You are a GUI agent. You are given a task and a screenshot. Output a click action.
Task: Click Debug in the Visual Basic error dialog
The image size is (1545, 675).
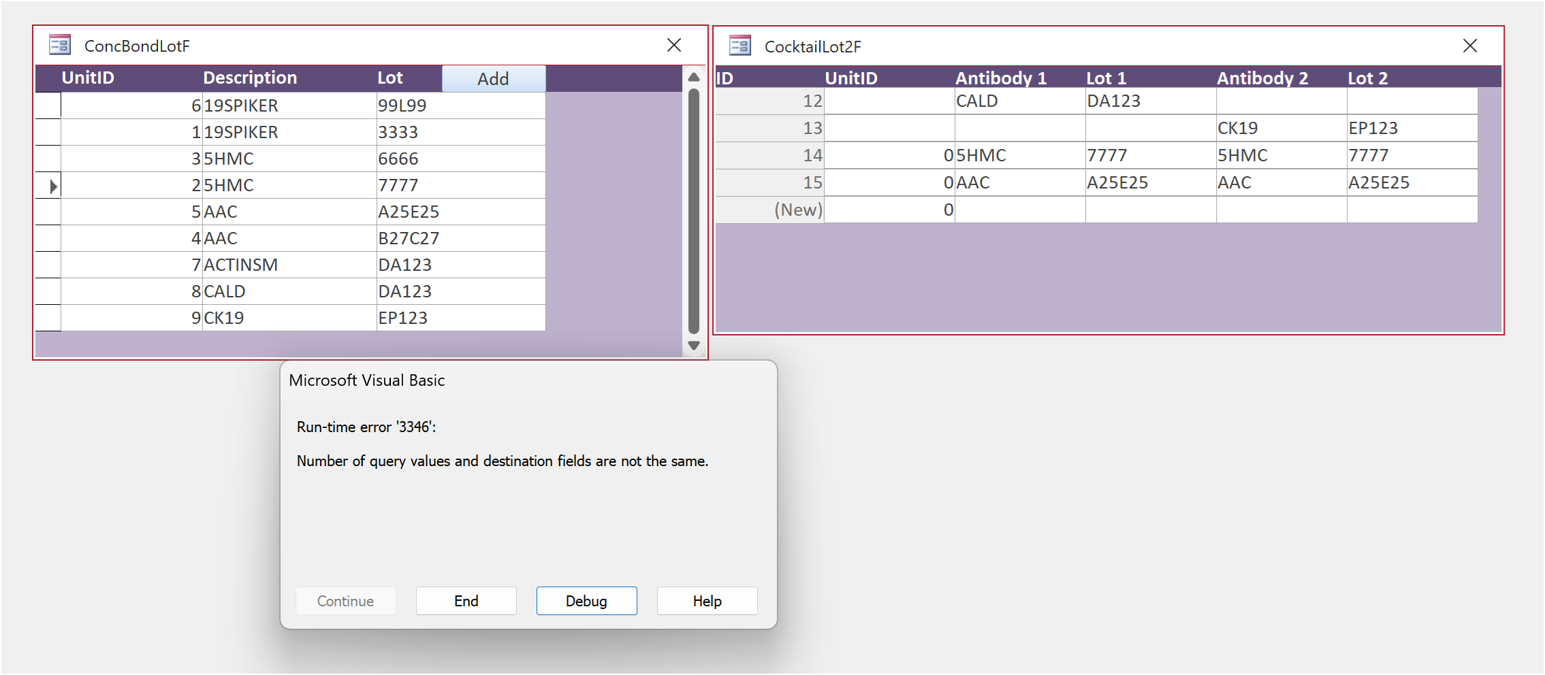586,601
